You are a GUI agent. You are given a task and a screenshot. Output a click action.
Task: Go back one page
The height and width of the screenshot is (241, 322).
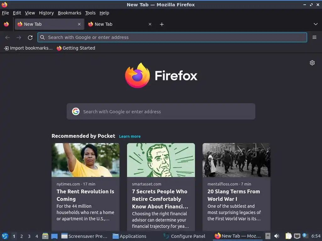pos(8,37)
